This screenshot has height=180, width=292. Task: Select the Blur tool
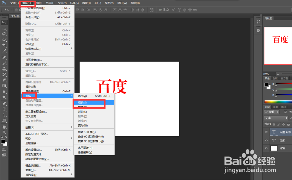[4, 91]
